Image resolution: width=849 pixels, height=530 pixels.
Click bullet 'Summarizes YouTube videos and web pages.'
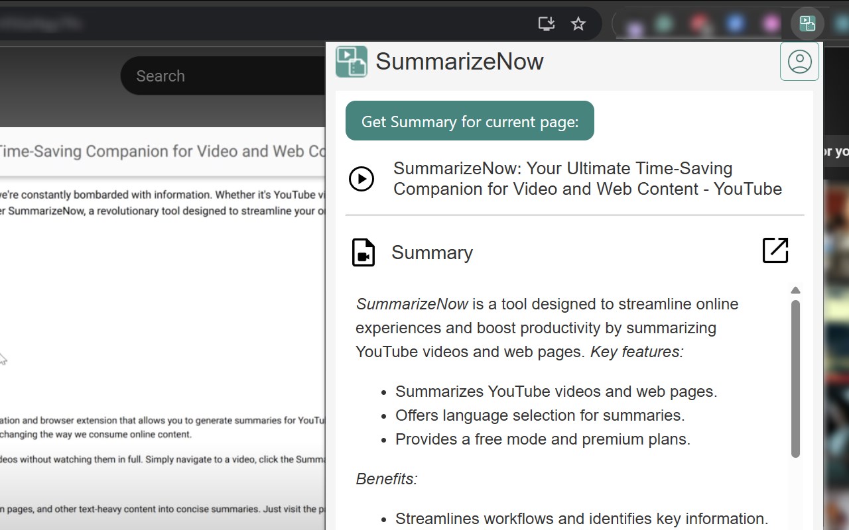pyautogui.click(x=556, y=392)
